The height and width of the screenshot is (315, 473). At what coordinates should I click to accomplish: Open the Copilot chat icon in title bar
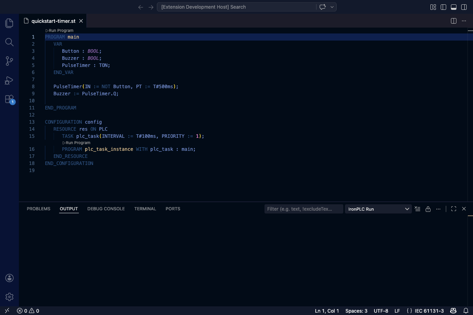pos(323,7)
